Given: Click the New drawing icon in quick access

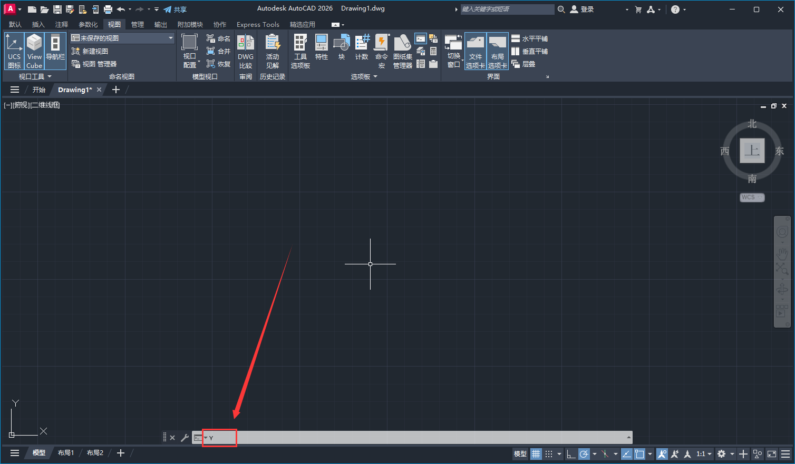Looking at the screenshot, I should (32, 9).
